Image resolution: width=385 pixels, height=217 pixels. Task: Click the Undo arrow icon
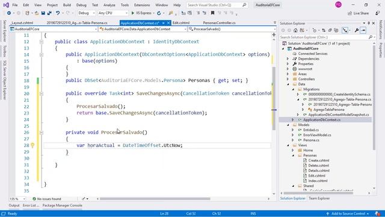click(58, 13)
